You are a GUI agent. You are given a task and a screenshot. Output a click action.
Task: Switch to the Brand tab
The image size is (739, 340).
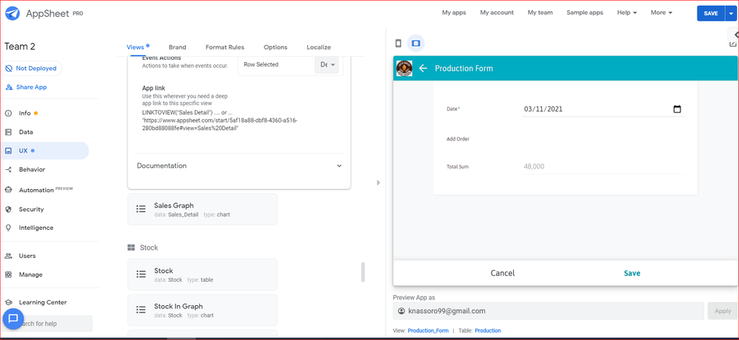pos(177,47)
